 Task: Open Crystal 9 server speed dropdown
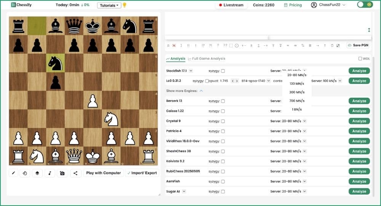coord(304,121)
